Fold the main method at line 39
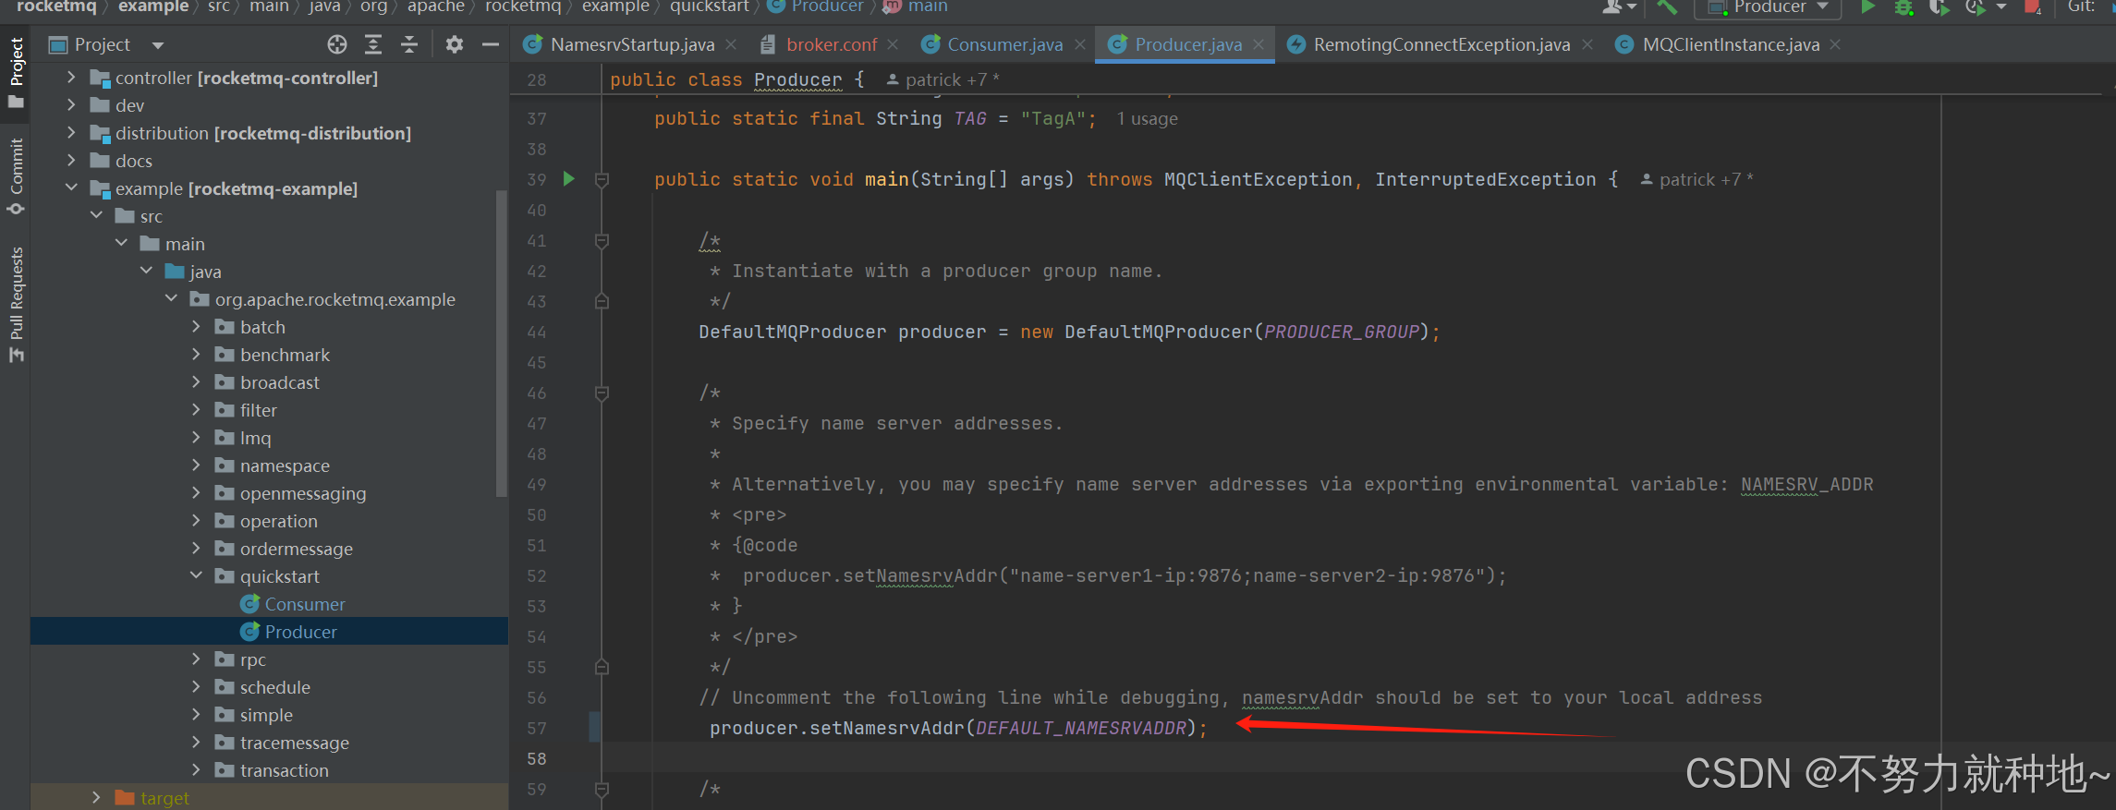This screenshot has height=810, width=2116. pos(602,180)
